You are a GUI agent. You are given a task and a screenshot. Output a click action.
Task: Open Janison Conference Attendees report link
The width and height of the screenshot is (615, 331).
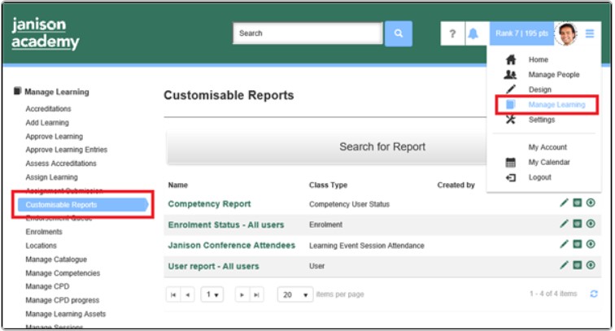231,245
